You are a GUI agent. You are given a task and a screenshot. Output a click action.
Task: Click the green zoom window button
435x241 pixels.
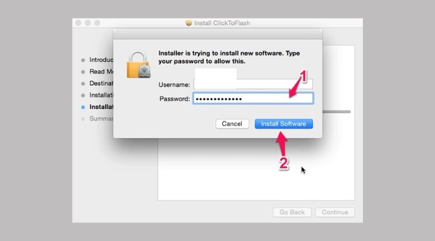pyautogui.click(x=97, y=23)
